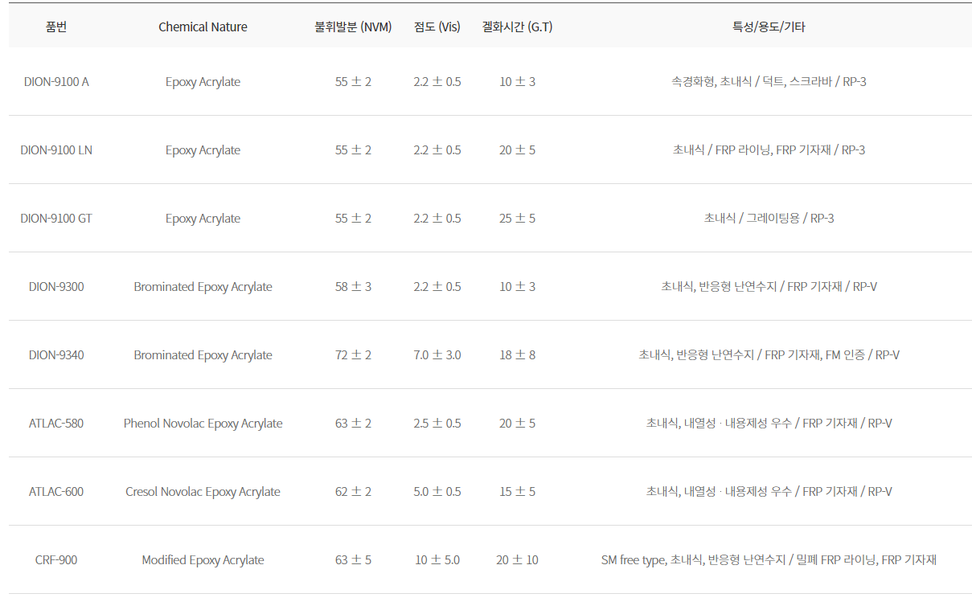This screenshot has height=602, width=972.
Task: Click the 품번 column header
Action: (56, 27)
